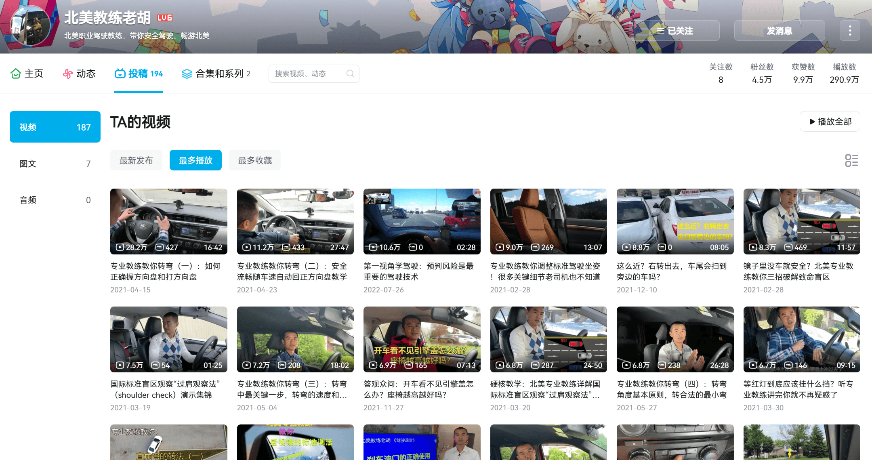Open the 16:42 steering wheel video thumbnail
This screenshot has width=872, height=460.
tap(169, 221)
